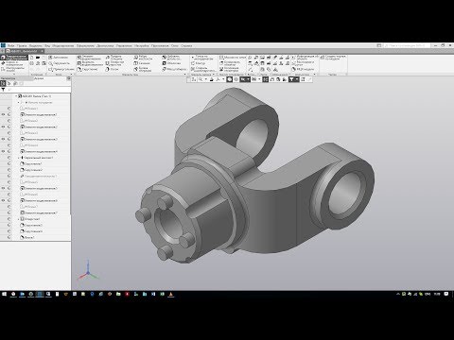The image size is (454, 340).
Task: Select the Прямоугольник rectangle tool
Action: coord(61,69)
